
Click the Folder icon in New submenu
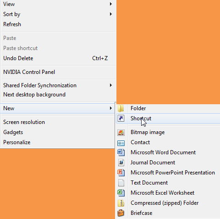[x=121, y=108]
